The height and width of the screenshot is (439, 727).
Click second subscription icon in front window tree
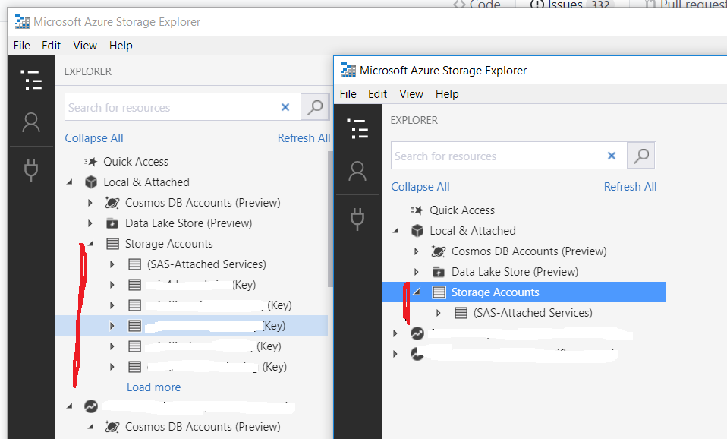point(417,354)
